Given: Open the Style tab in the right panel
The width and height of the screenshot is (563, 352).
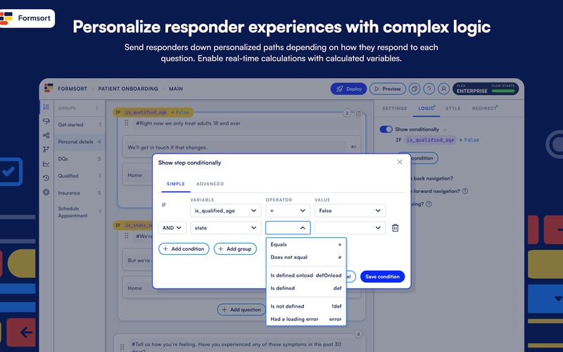Looking at the screenshot, I should (453, 108).
